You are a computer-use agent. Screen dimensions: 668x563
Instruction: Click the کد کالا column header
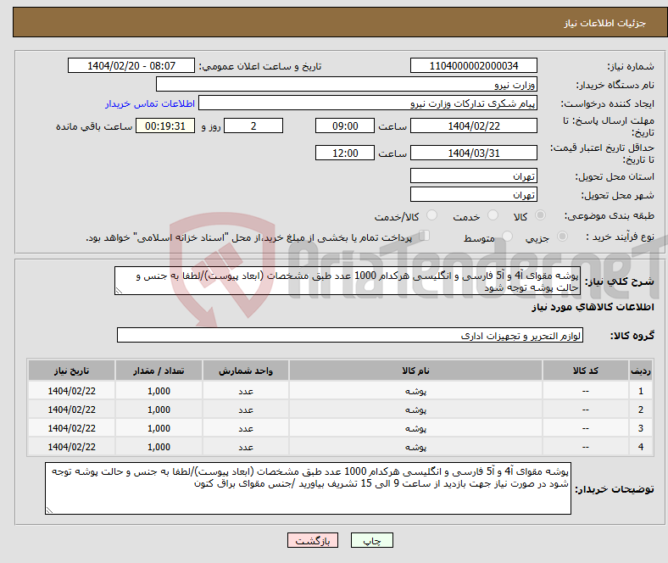coord(586,371)
